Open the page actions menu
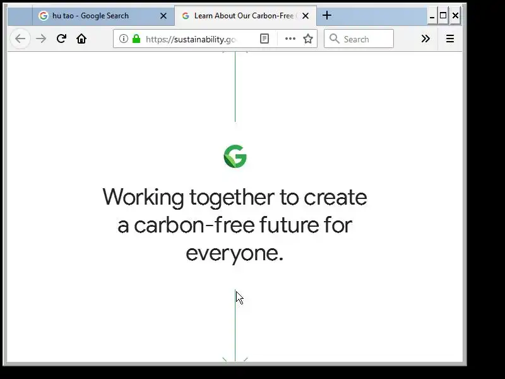This screenshot has height=379, width=505. click(x=290, y=39)
